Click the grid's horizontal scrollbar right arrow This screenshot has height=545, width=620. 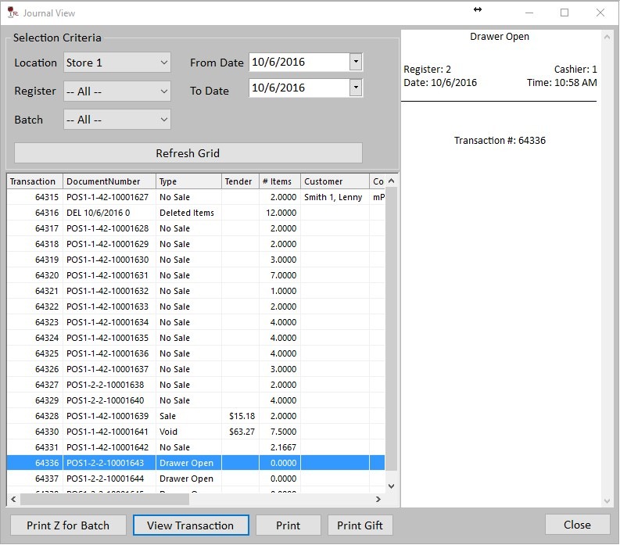pos(378,500)
